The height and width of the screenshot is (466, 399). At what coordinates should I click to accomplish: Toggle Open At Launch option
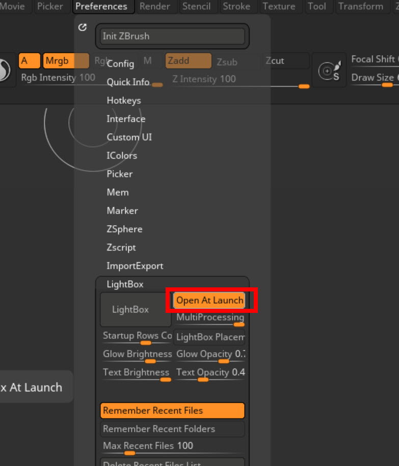(x=209, y=300)
